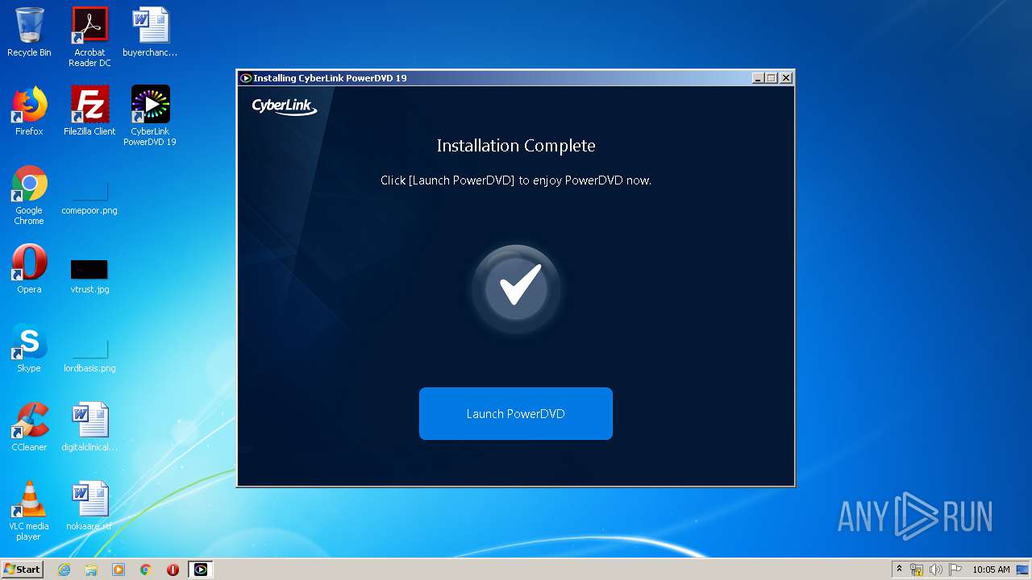Open the Windows Start menu
The width and height of the screenshot is (1032, 580).
22,570
